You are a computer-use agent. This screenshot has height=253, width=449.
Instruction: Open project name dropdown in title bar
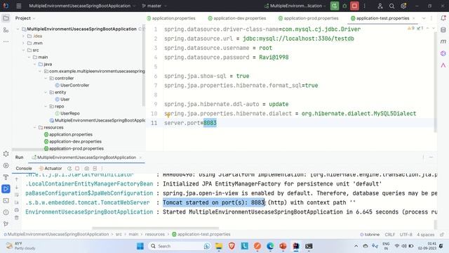coord(82,6)
